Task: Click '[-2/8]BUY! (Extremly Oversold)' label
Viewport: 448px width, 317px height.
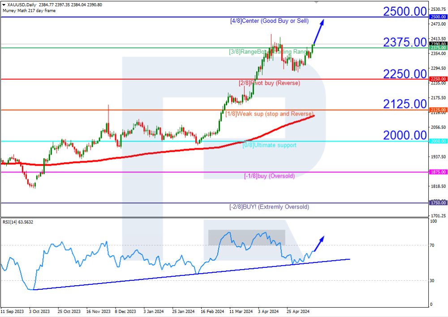Action: [x=269, y=207]
